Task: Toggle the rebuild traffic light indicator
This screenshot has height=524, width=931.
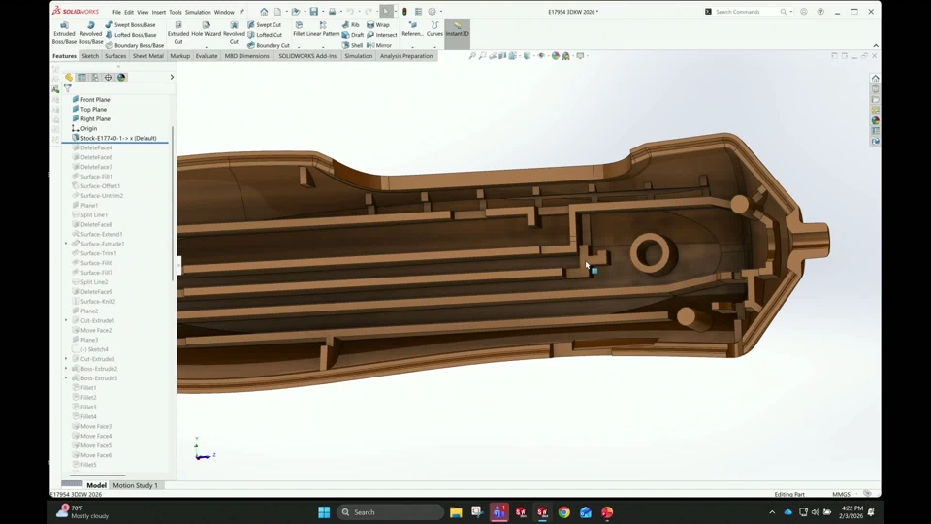Action: (404, 12)
